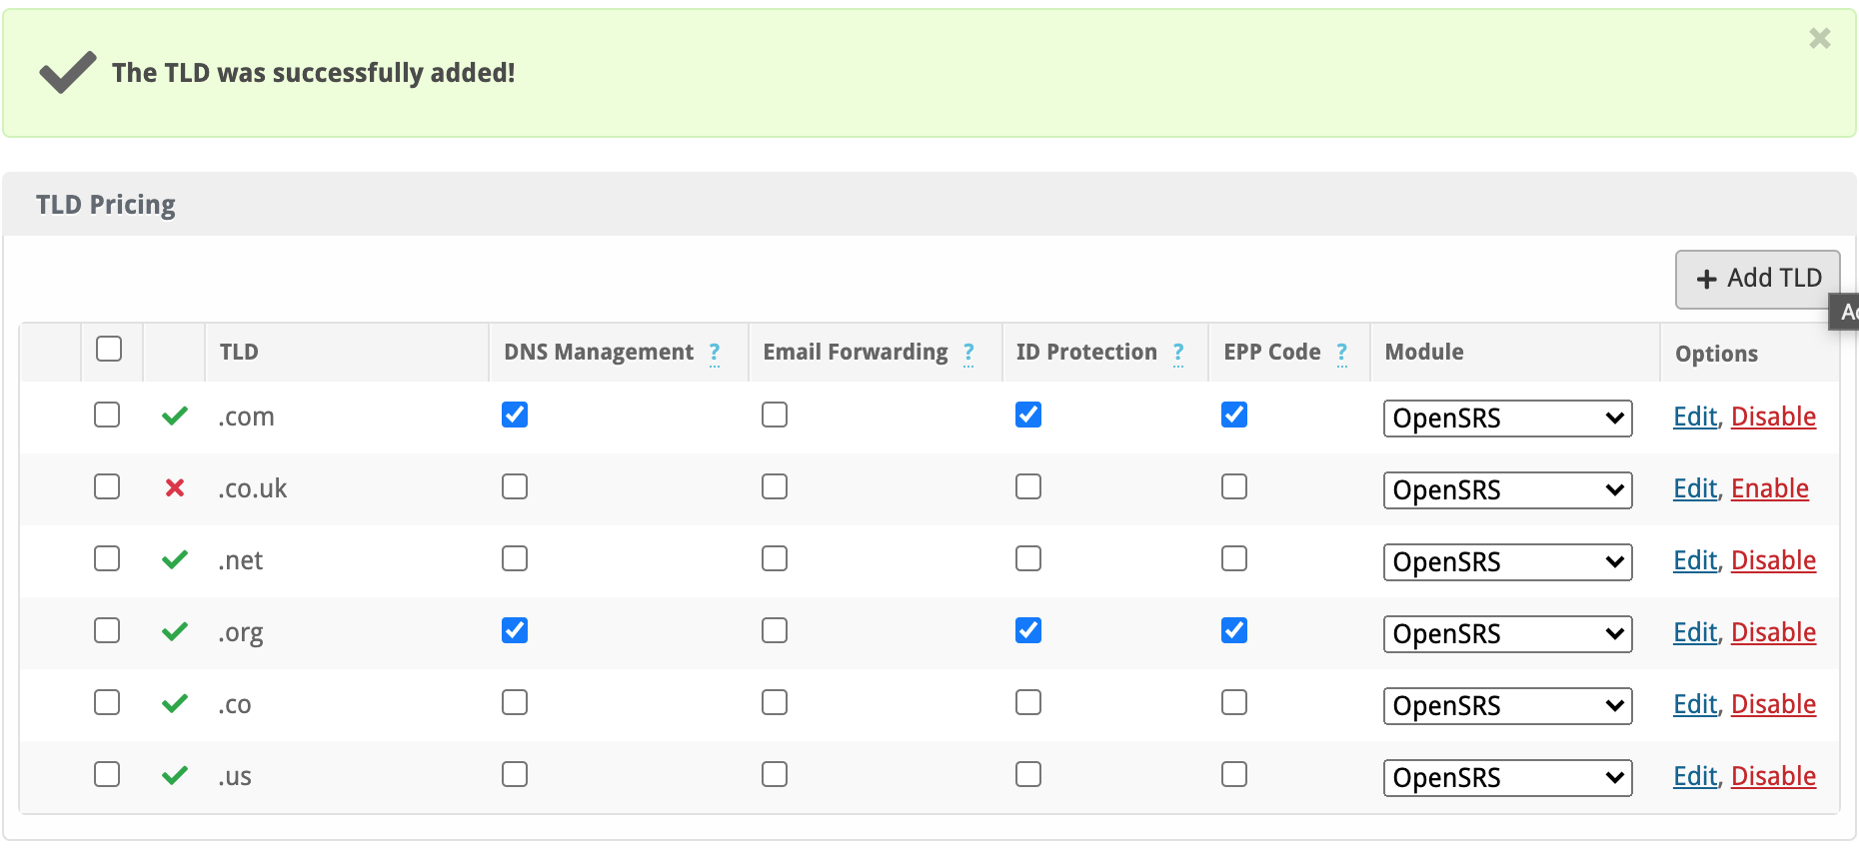
Task: Dismiss the TLD success notification
Action: (x=1819, y=39)
